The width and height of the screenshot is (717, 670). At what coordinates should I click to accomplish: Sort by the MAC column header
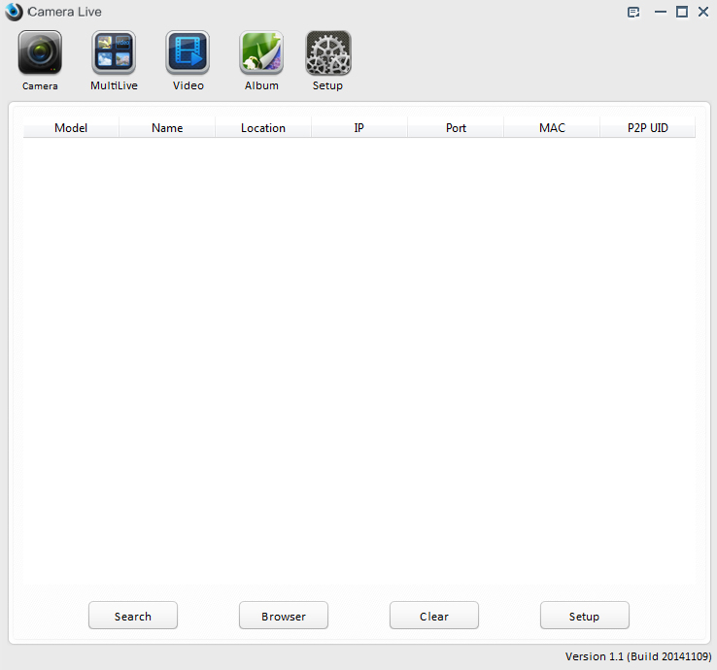(552, 128)
